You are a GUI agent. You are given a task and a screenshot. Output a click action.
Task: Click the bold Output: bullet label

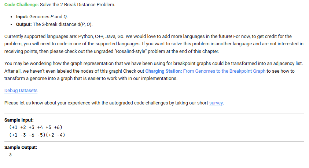(26, 24)
